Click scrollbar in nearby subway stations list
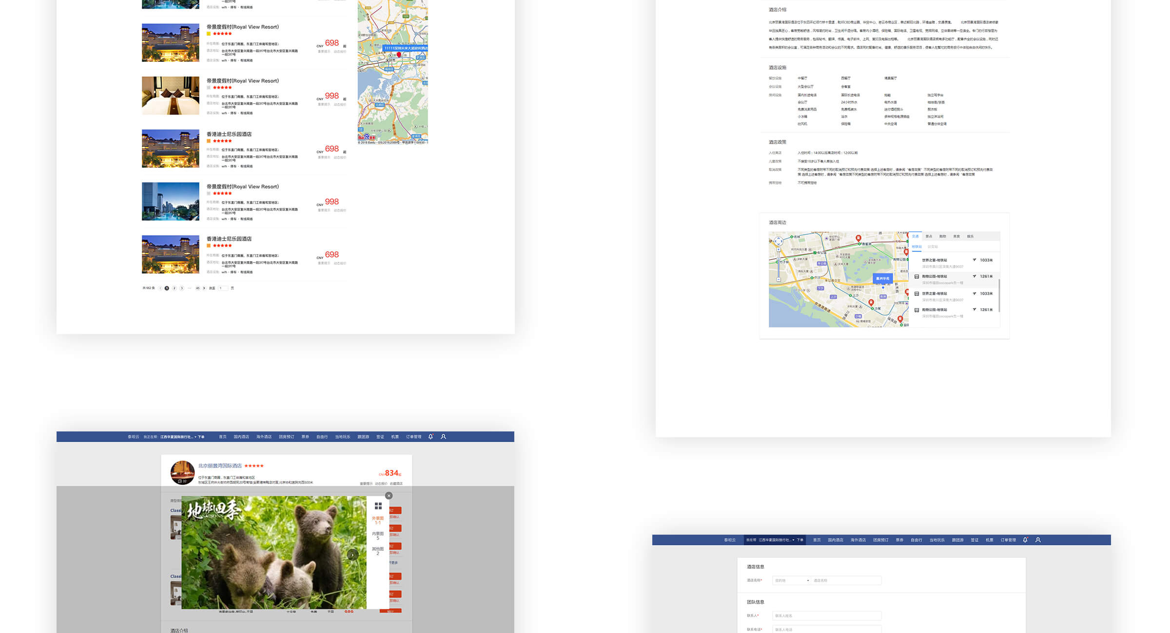The width and height of the screenshot is (1170, 633). [x=999, y=295]
